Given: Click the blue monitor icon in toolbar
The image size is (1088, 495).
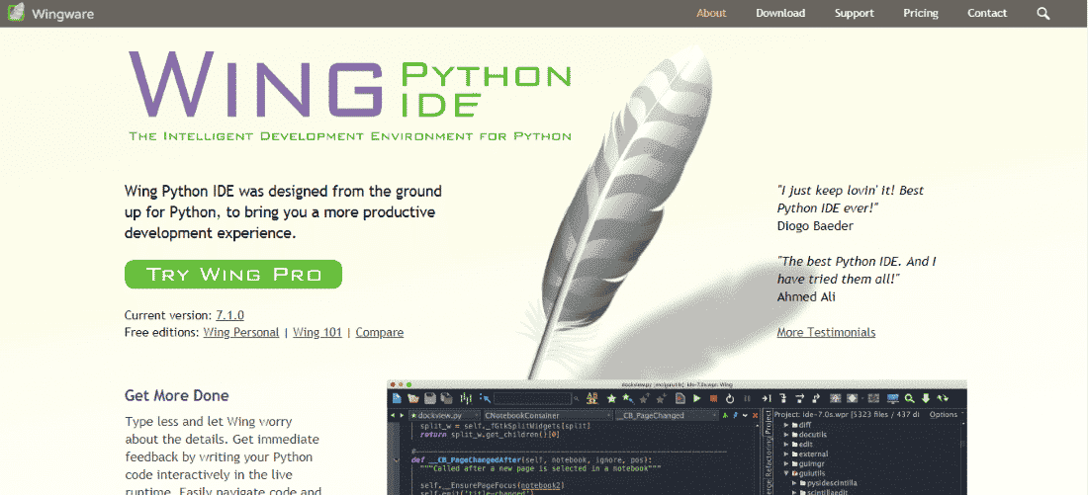Looking at the screenshot, I should tap(893, 398).
